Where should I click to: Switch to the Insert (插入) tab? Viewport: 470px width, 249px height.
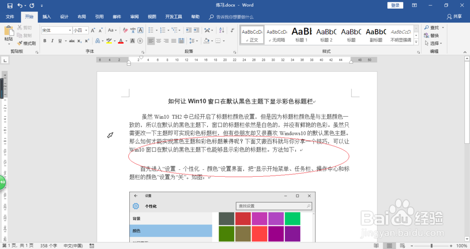click(47, 17)
